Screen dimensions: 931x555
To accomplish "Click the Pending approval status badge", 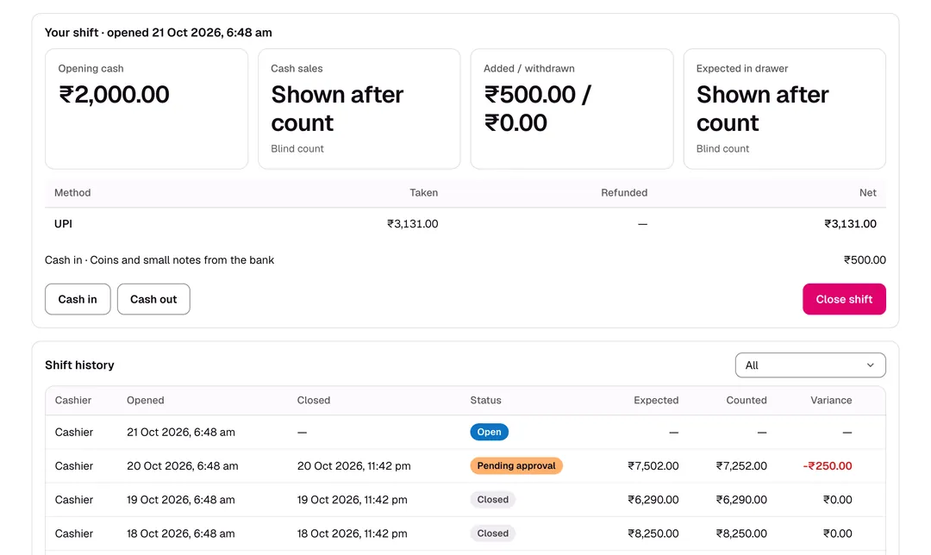I will click(x=516, y=466).
